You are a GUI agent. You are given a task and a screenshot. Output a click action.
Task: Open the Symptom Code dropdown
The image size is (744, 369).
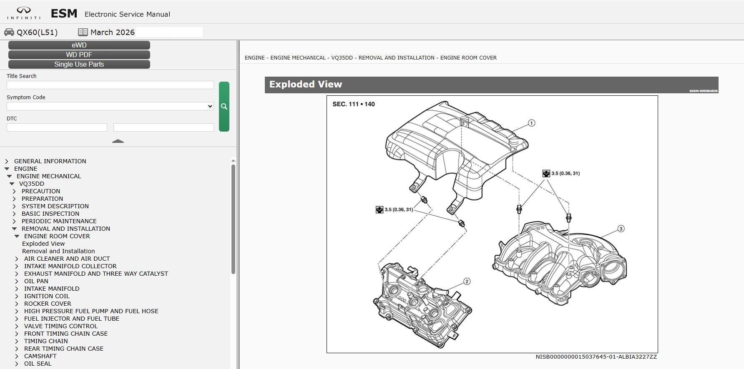[110, 106]
